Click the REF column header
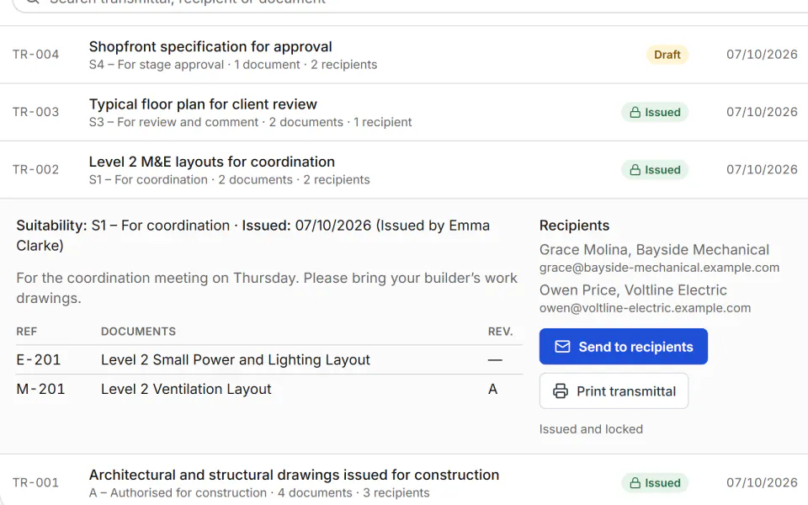 pos(27,332)
